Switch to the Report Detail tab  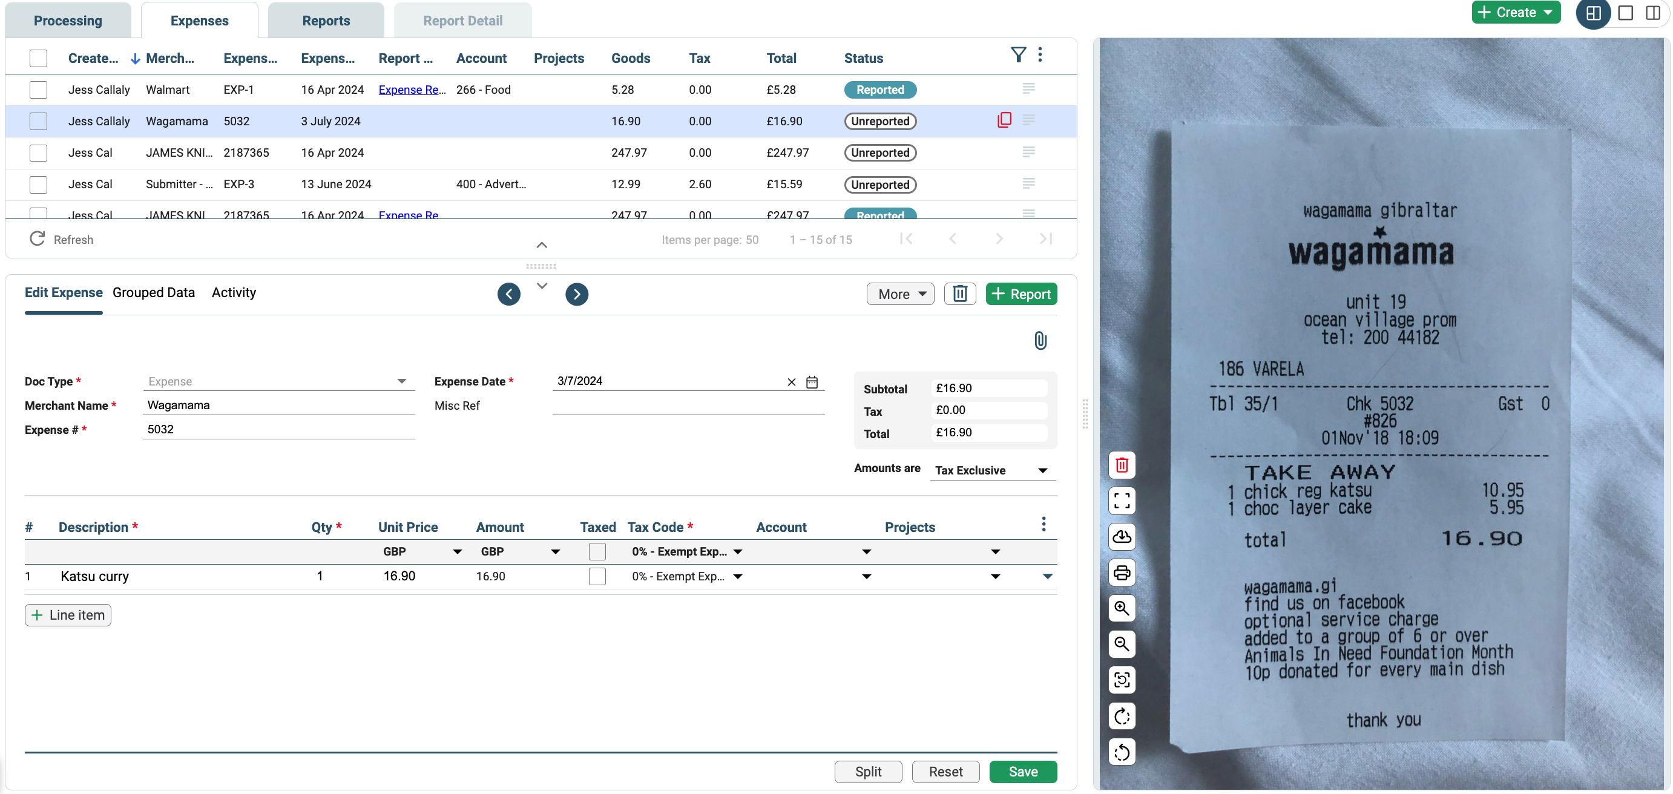tap(462, 20)
